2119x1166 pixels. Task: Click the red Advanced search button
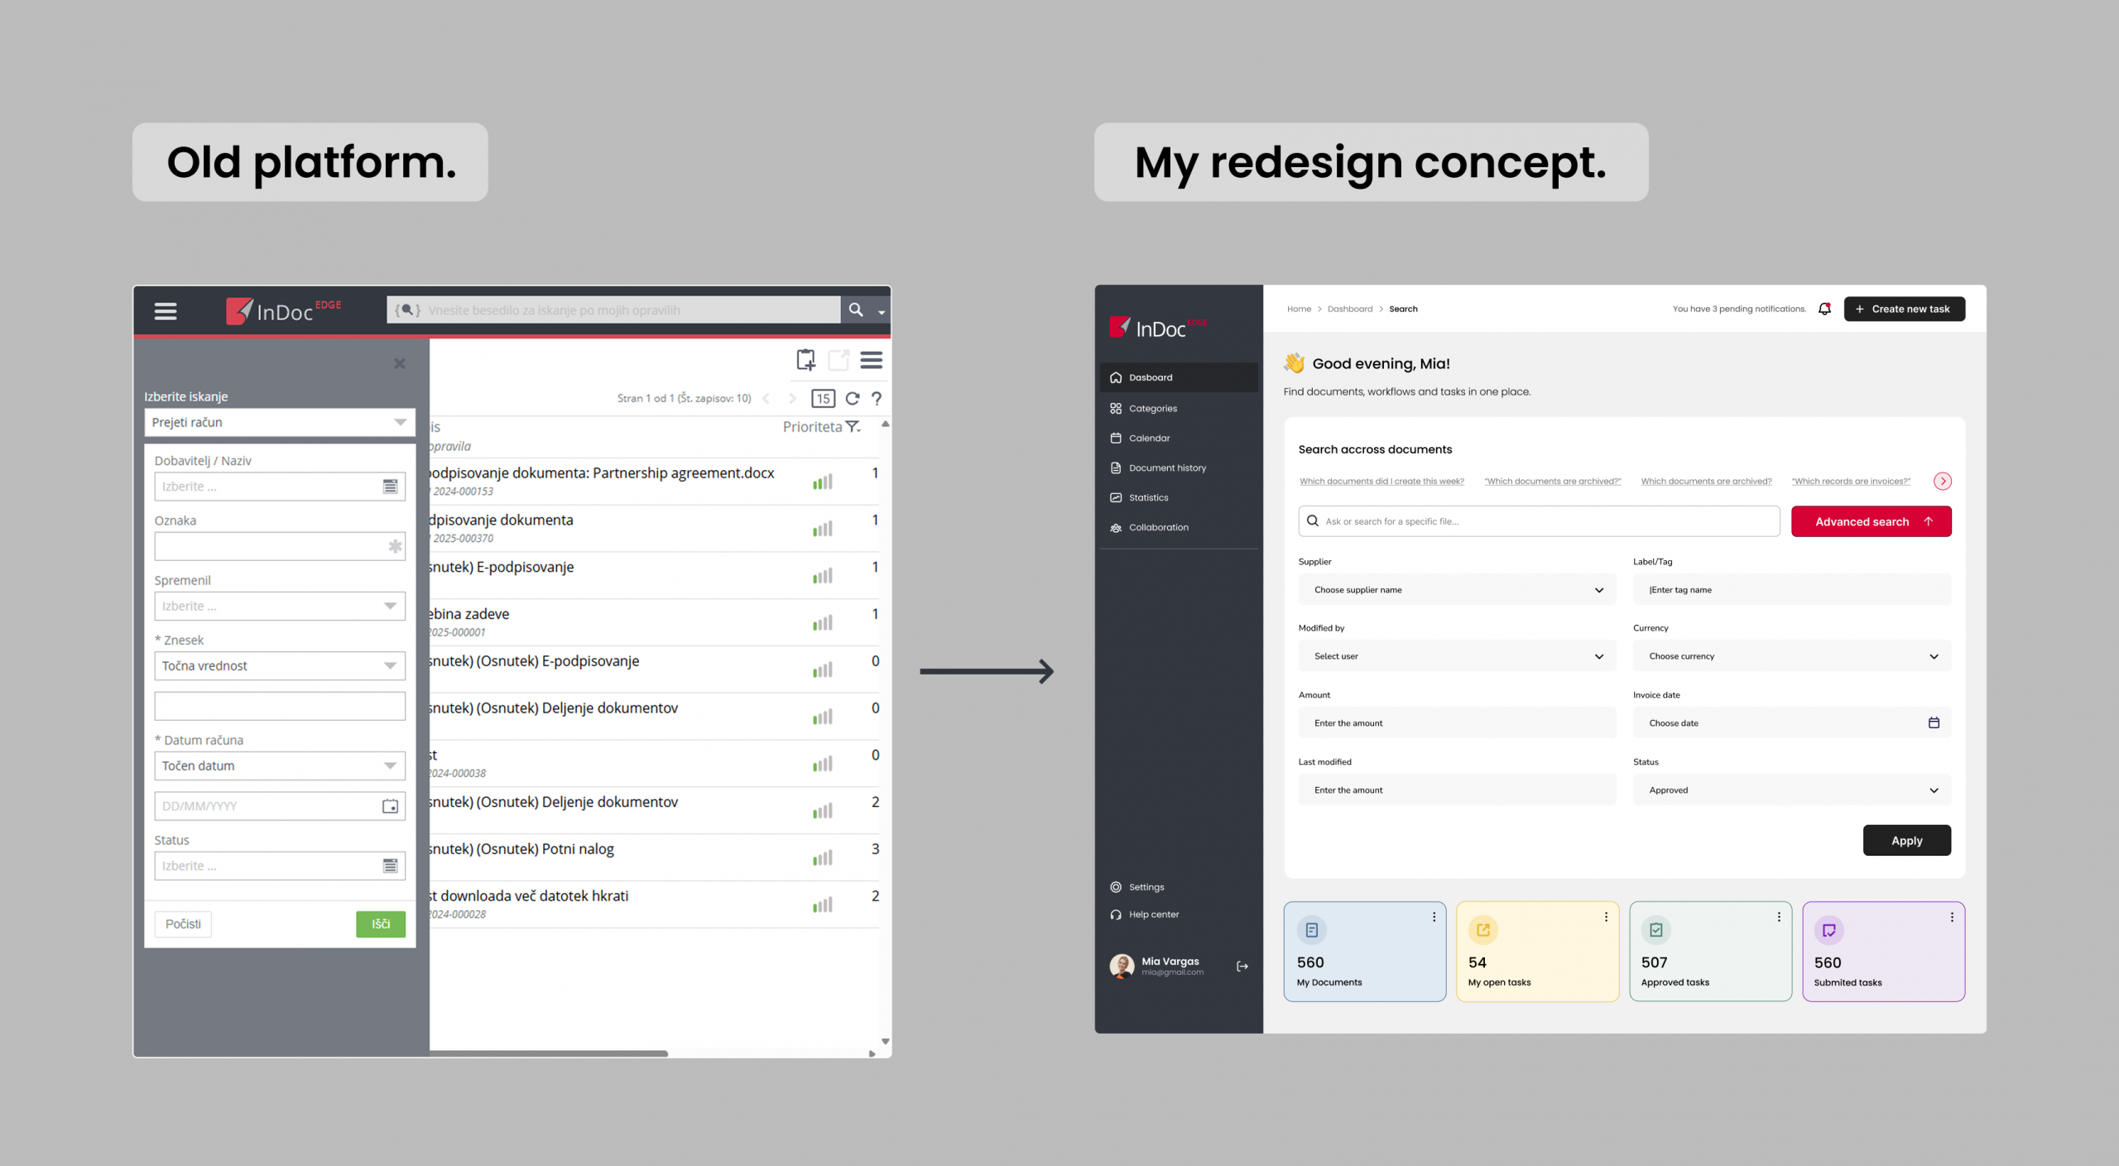[1871, 522]
